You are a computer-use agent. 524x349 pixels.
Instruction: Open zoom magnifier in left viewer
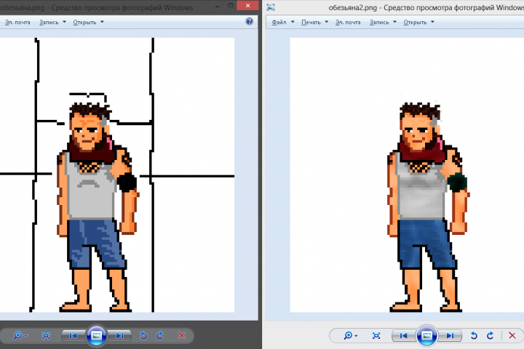pos(20,335)
